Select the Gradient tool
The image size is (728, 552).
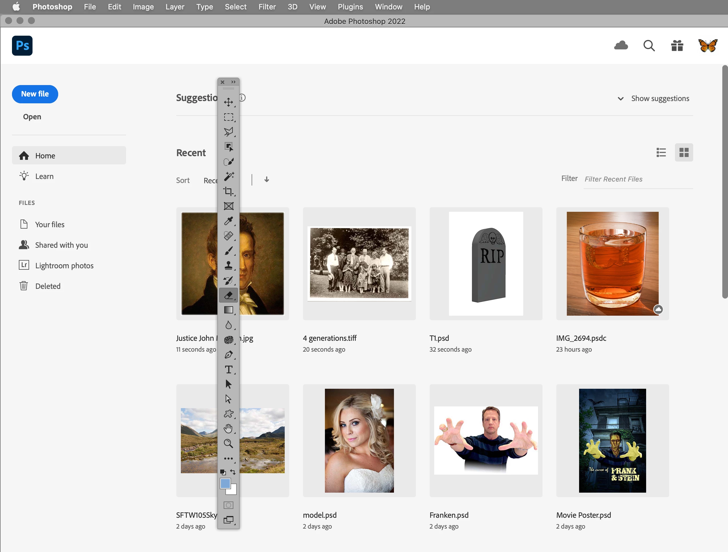[x=228, y=310]
